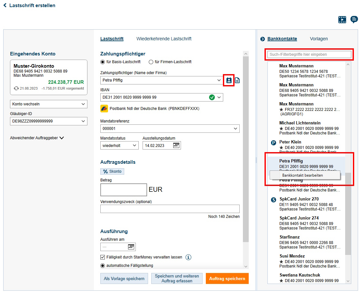The width and height of the screenshot is (360, 292).
Task: Open the calendar picker for Ausstellungsdatum
Action: pos(176,145)
